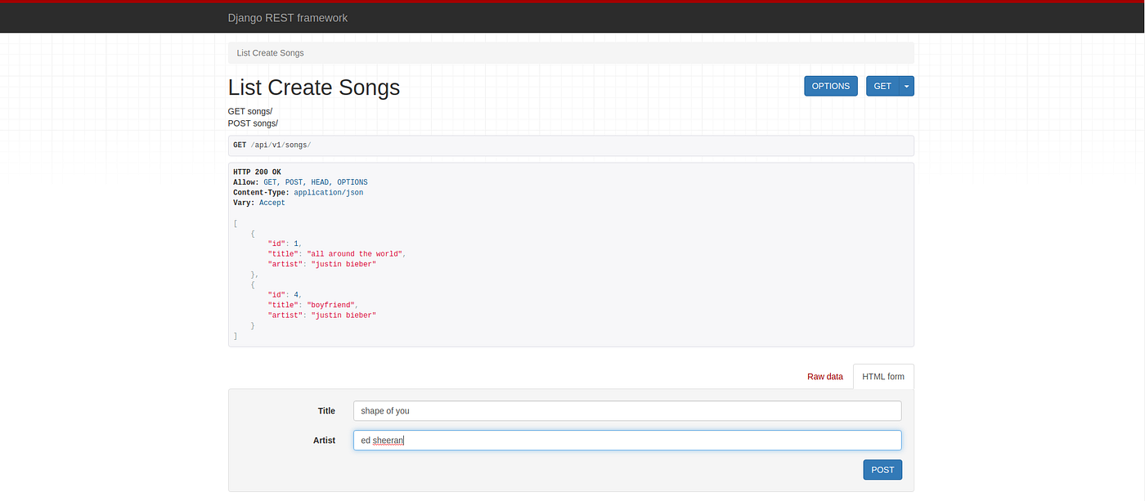Submit the form with the POST button
This screenshot has width=1145, height=501.
[882, 470]
